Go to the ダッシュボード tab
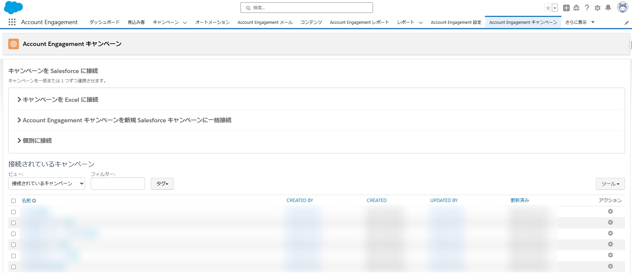 pos(105,22)
